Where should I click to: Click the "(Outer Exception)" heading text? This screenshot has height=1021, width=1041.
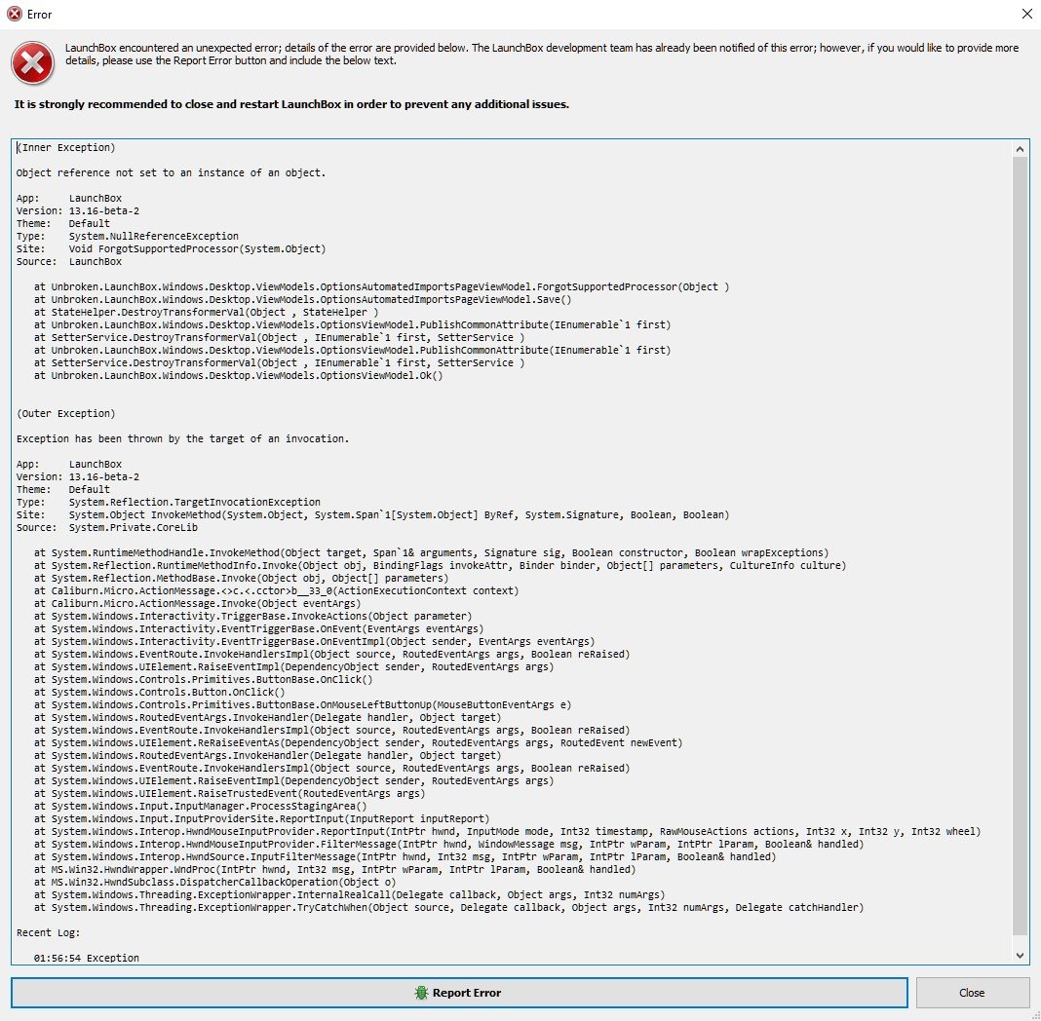point(65,413)
